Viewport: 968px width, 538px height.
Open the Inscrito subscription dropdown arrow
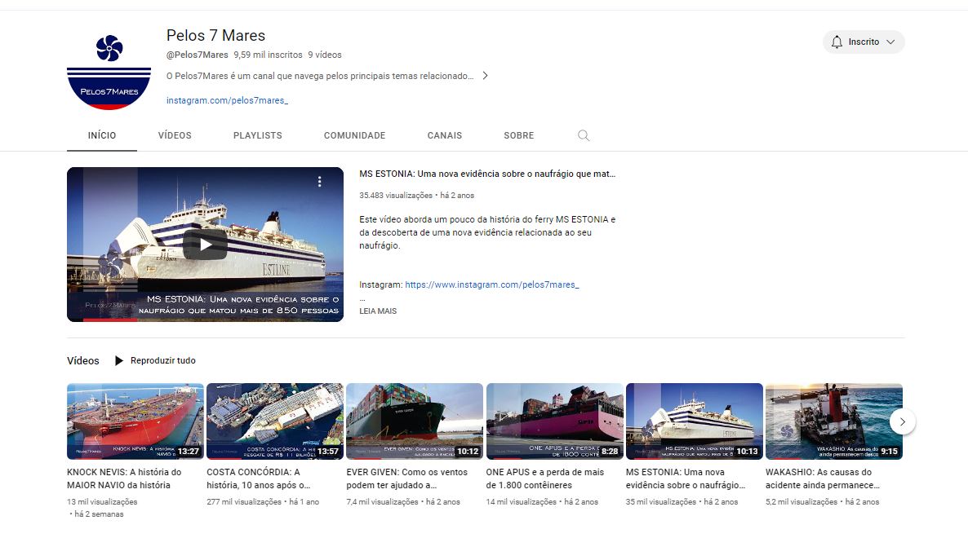(x=890, y=42)
